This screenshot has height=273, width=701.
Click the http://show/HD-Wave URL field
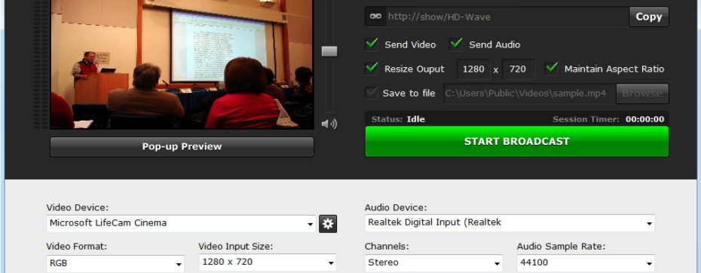(x=507, y=17)
